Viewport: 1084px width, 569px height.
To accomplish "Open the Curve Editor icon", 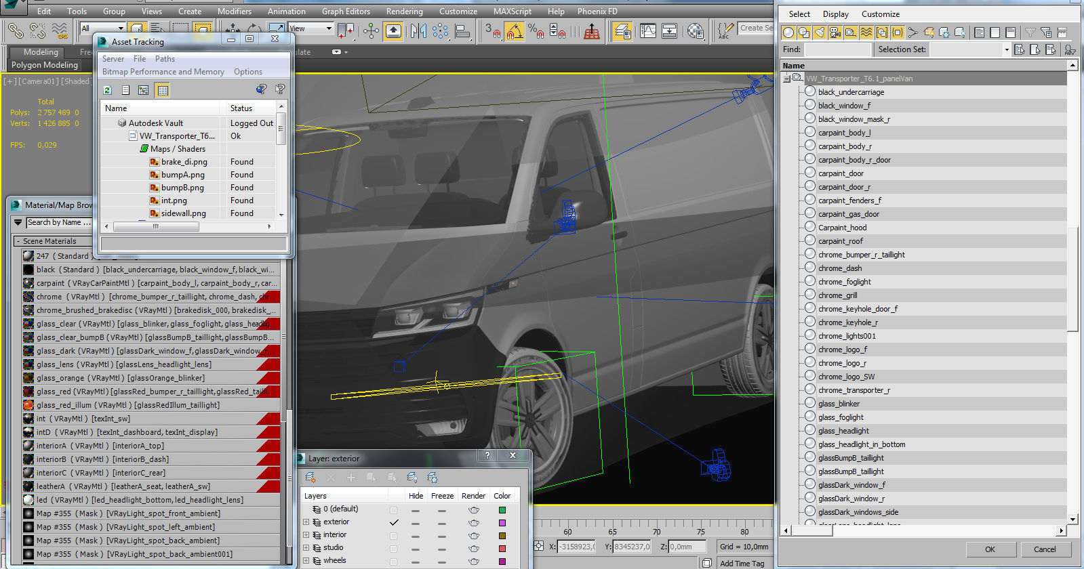I will 647,30.
